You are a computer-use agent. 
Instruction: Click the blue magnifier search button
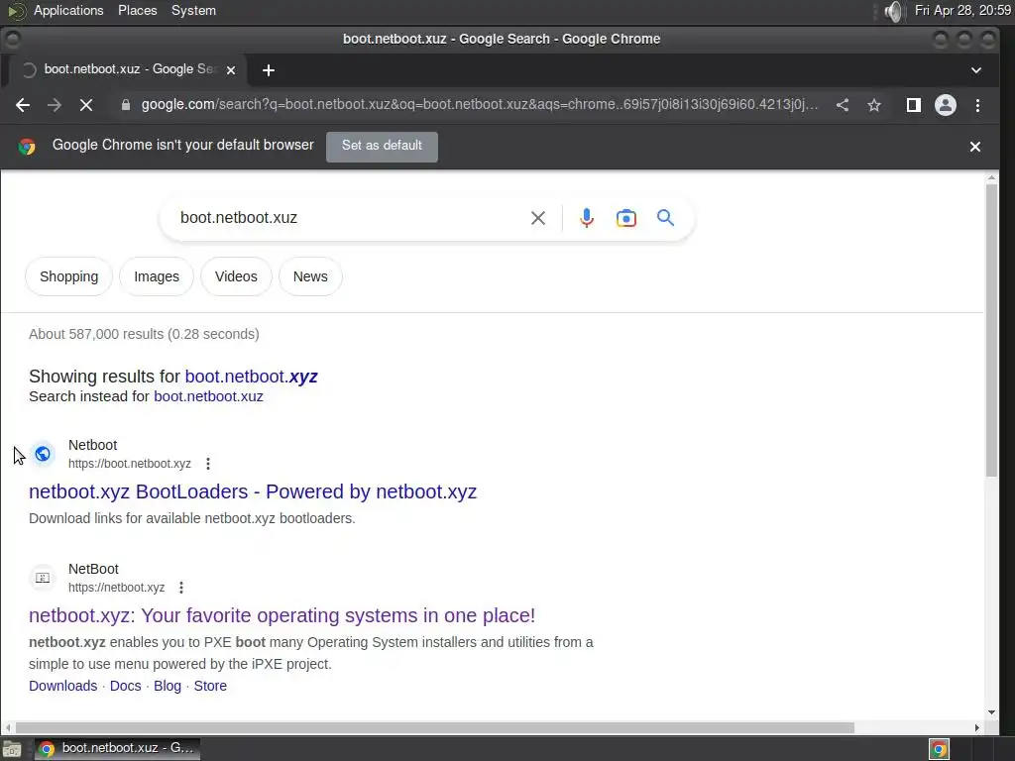(665, 218)
